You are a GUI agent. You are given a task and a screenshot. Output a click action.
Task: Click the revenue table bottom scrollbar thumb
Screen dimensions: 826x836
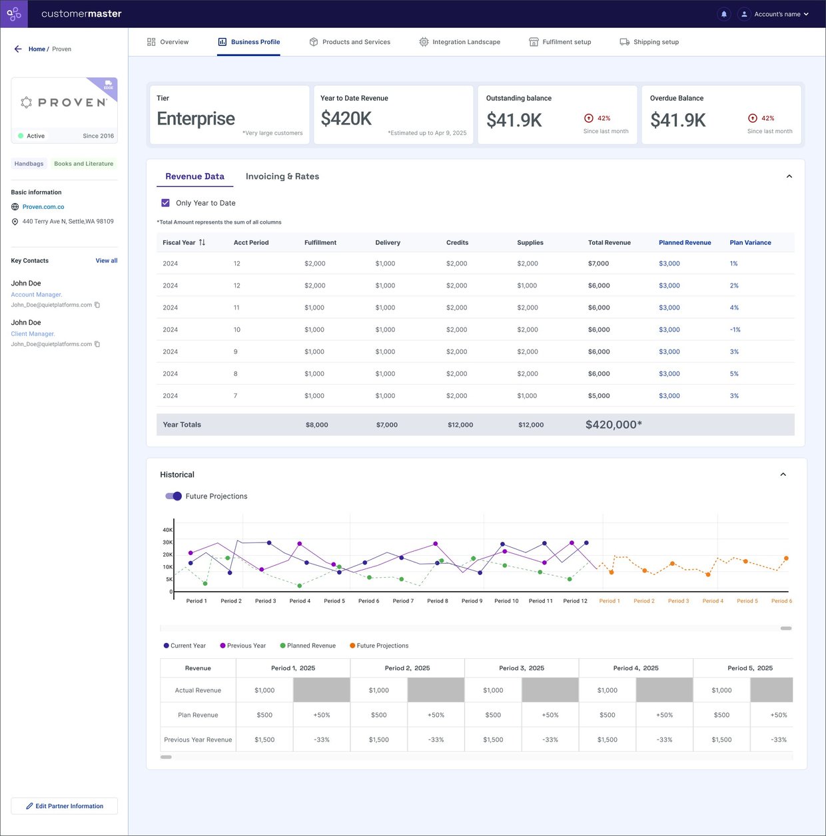166,757
